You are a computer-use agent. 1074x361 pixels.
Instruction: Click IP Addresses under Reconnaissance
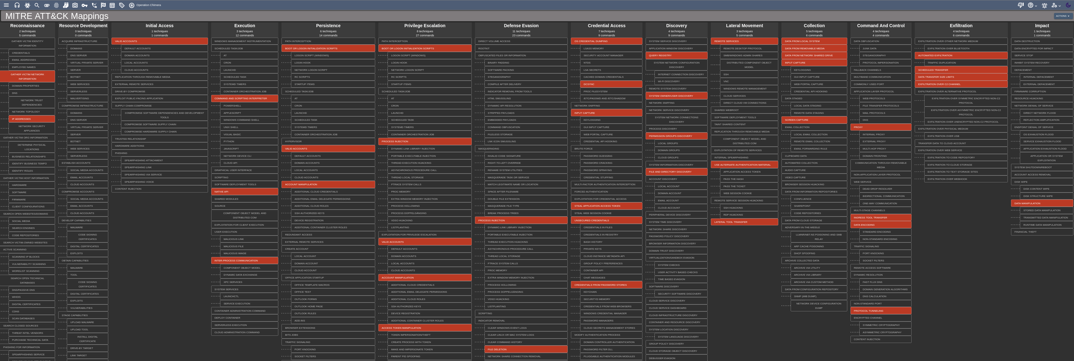click(32, 119)
